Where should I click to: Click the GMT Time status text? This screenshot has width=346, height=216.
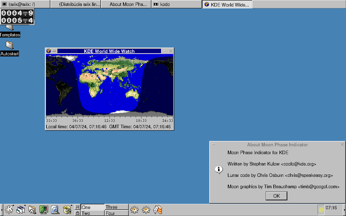pos(140,127)
